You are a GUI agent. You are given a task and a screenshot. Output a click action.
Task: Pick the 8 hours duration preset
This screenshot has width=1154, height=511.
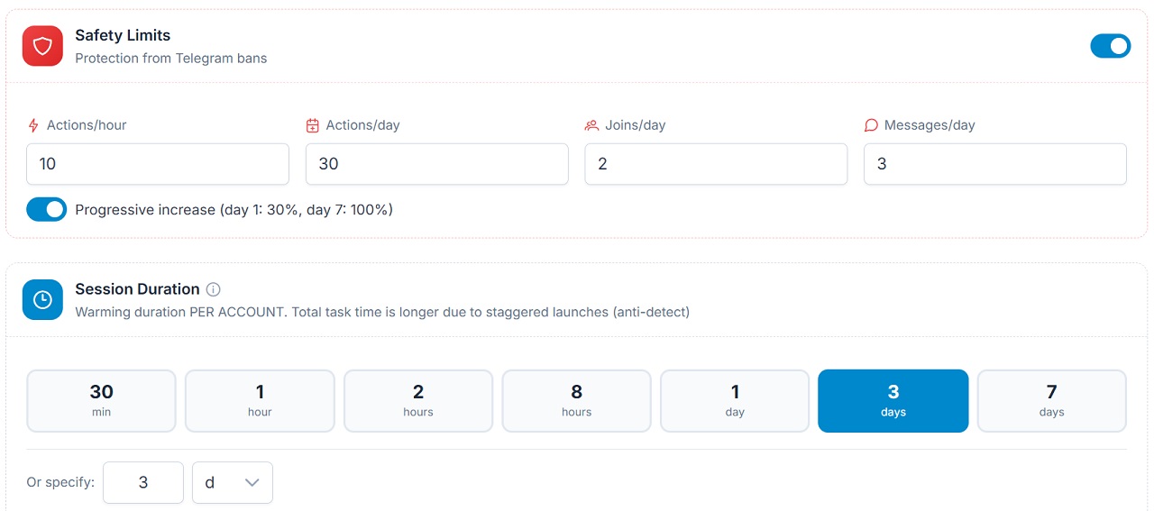coord(576,401)
